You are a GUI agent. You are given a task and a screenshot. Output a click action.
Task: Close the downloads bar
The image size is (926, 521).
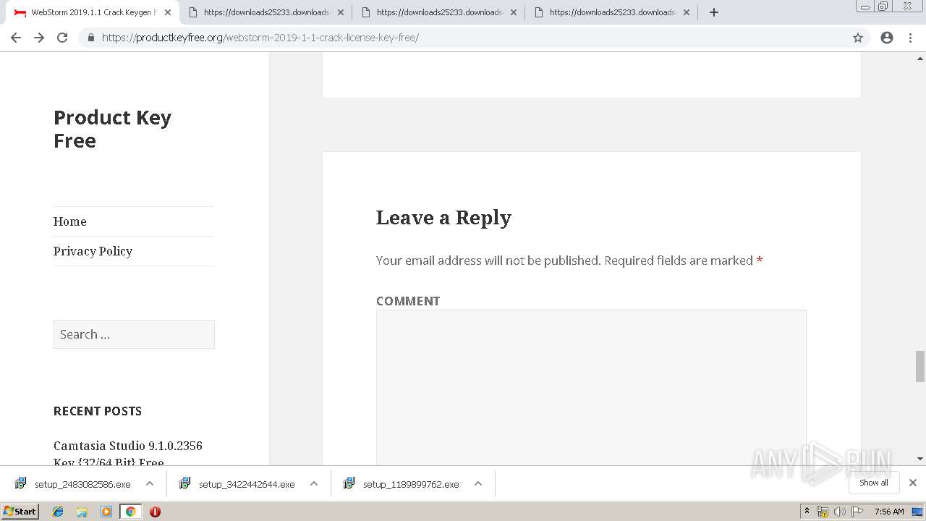coord(913,483)
